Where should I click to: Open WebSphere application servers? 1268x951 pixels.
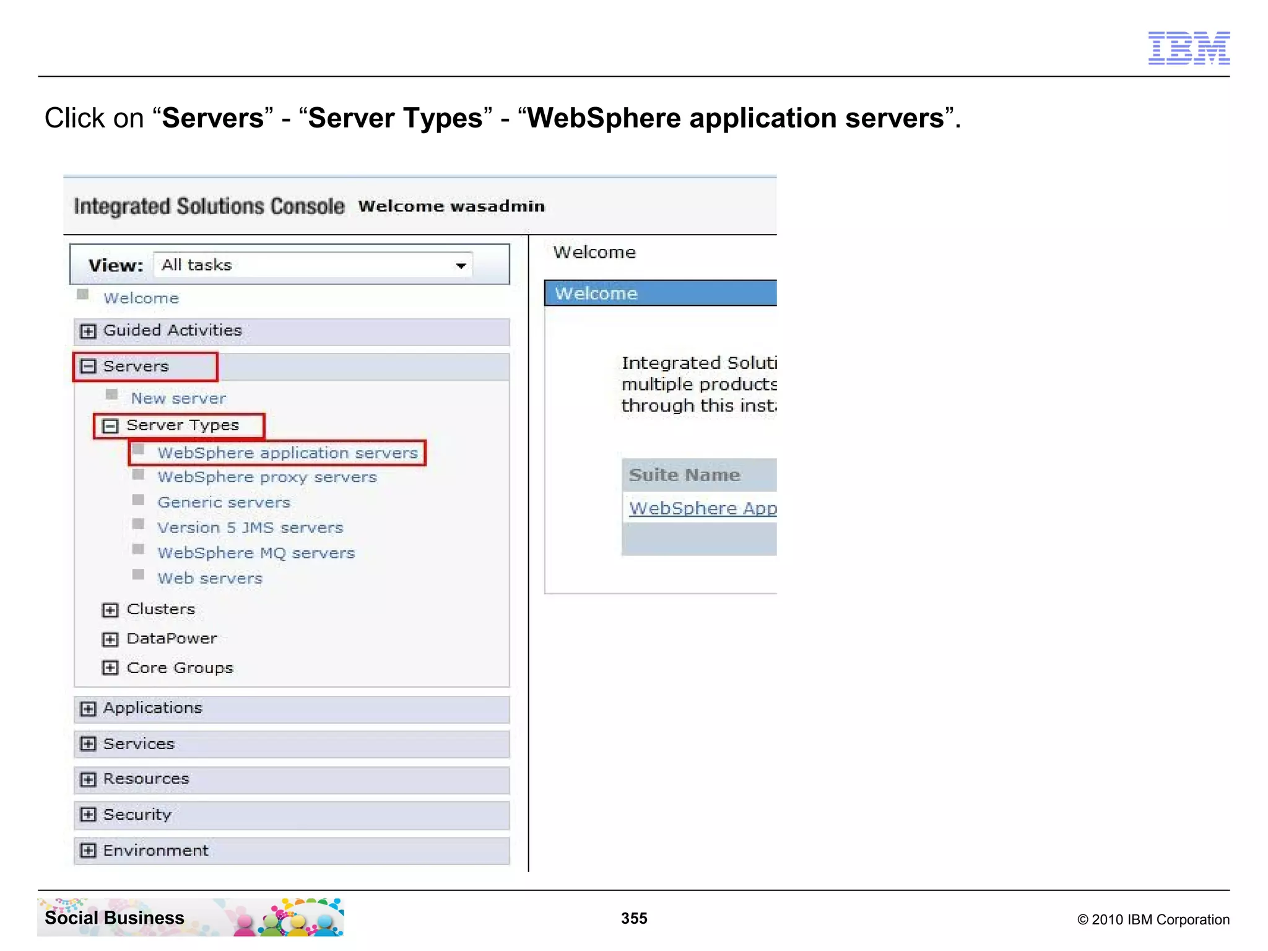pos(288,453)
